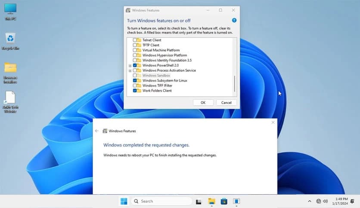Screen dimensions: 360x208
Task: Click the Windows Features taskbar app icon
Action: click(x=236, y=202)
